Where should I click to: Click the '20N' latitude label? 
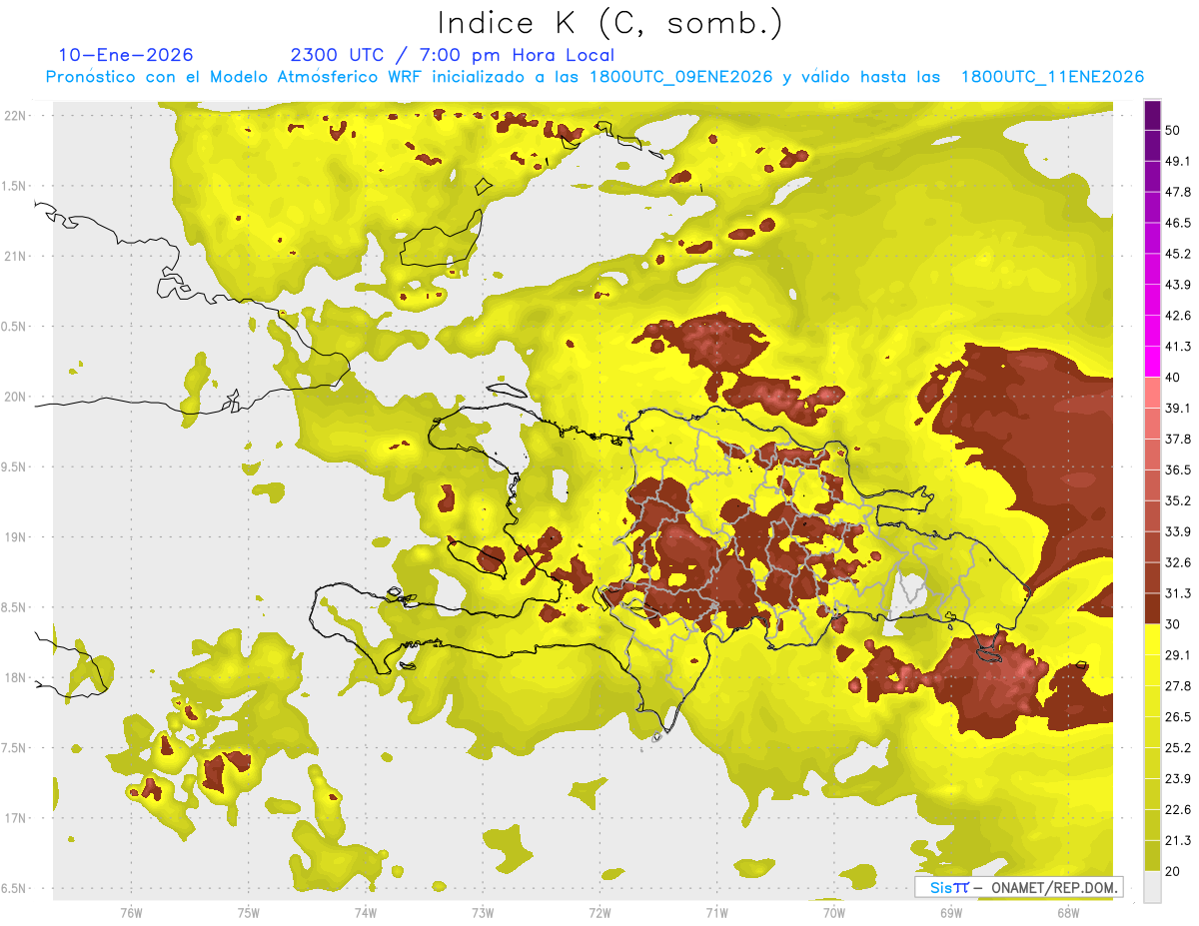pos(15,397)
